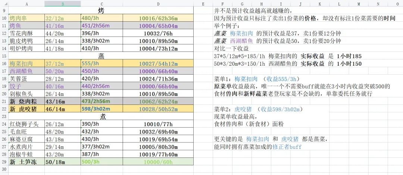Click cell 烤肉串 in column A
Screen dimensions: 403x175
pos(26,18)
